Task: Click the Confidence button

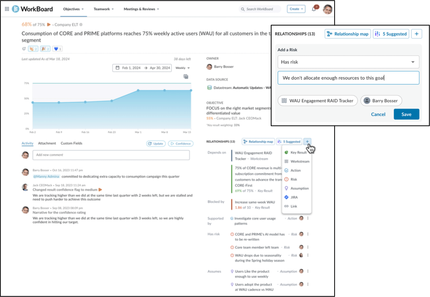Action: (181, 144)
